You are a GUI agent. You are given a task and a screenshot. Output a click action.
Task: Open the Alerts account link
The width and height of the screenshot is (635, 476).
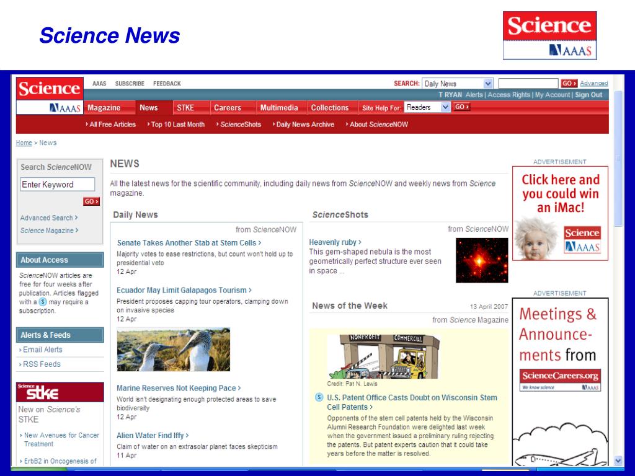[474, 95]
